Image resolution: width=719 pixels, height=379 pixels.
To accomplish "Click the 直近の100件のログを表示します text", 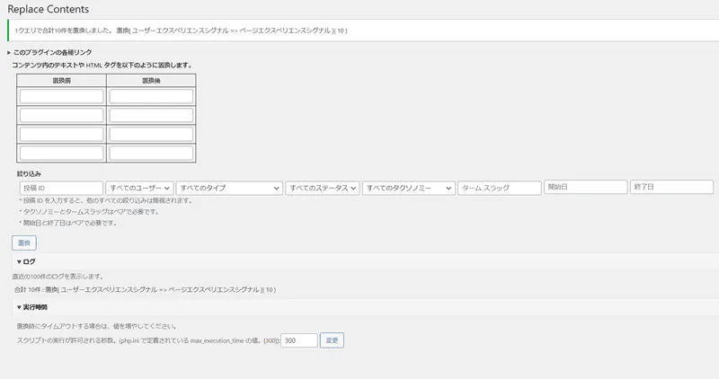I will point(58,277).
